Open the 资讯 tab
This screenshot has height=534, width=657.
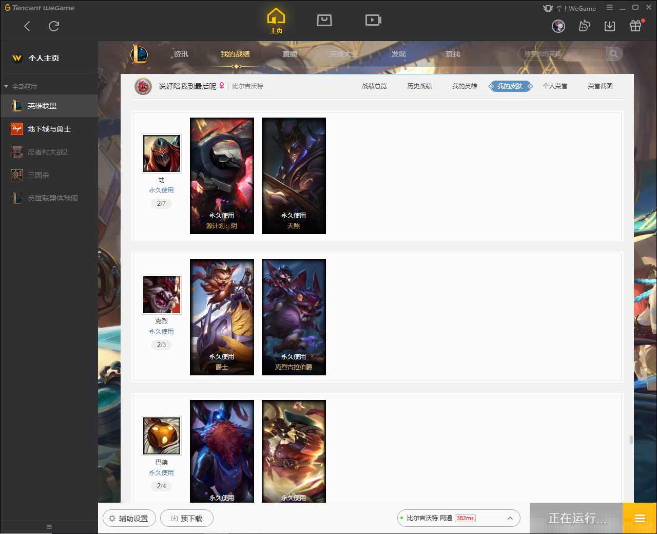coord(181,54)
